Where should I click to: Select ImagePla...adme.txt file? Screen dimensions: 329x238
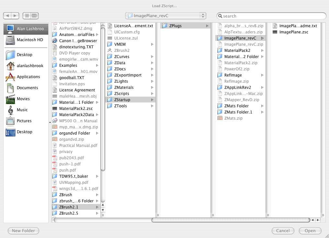pyautogui.click(x=298, y=26)
